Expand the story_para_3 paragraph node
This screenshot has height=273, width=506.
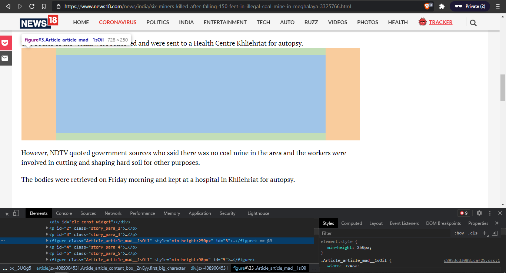pos(47,234)
